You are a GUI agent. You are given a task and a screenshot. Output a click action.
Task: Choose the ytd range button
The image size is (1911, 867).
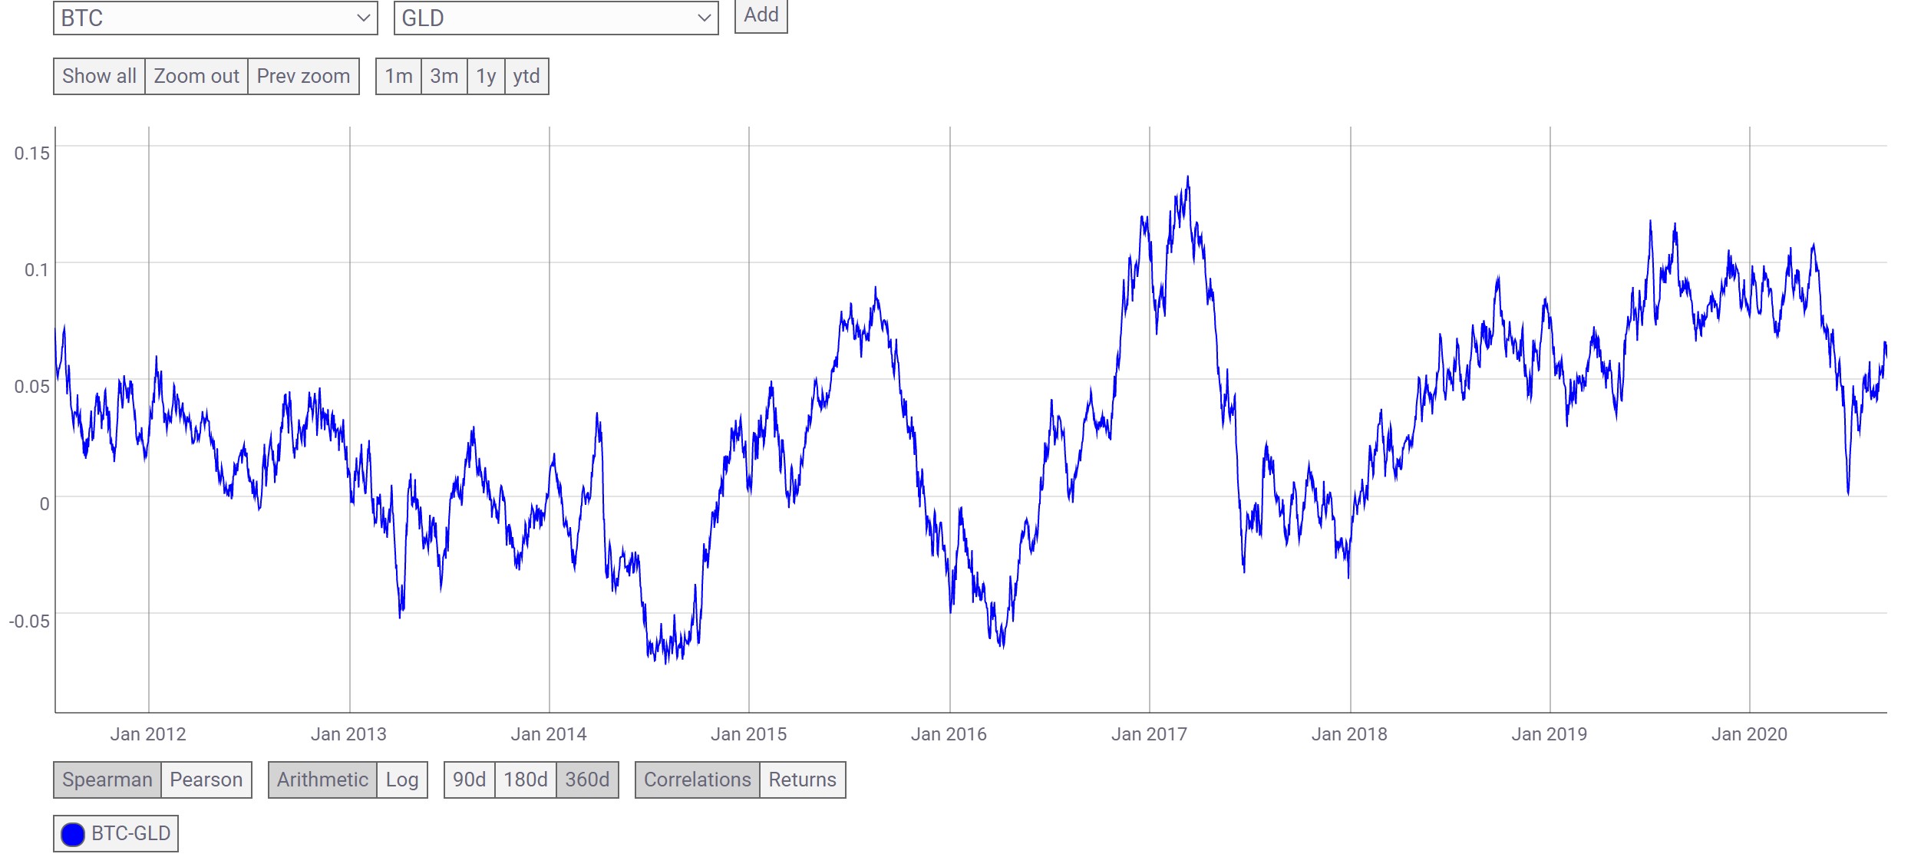pyautogui.click(x=526, y=77)
